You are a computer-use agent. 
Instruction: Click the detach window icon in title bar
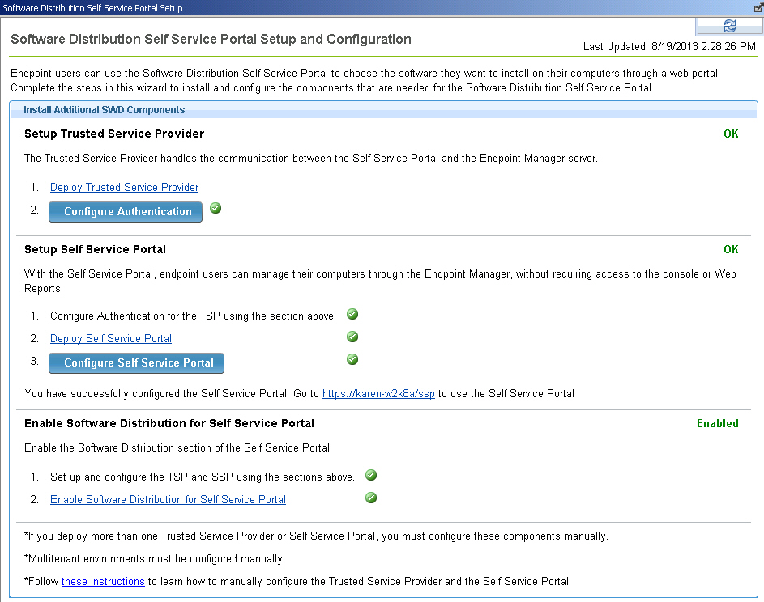[757, 6]
